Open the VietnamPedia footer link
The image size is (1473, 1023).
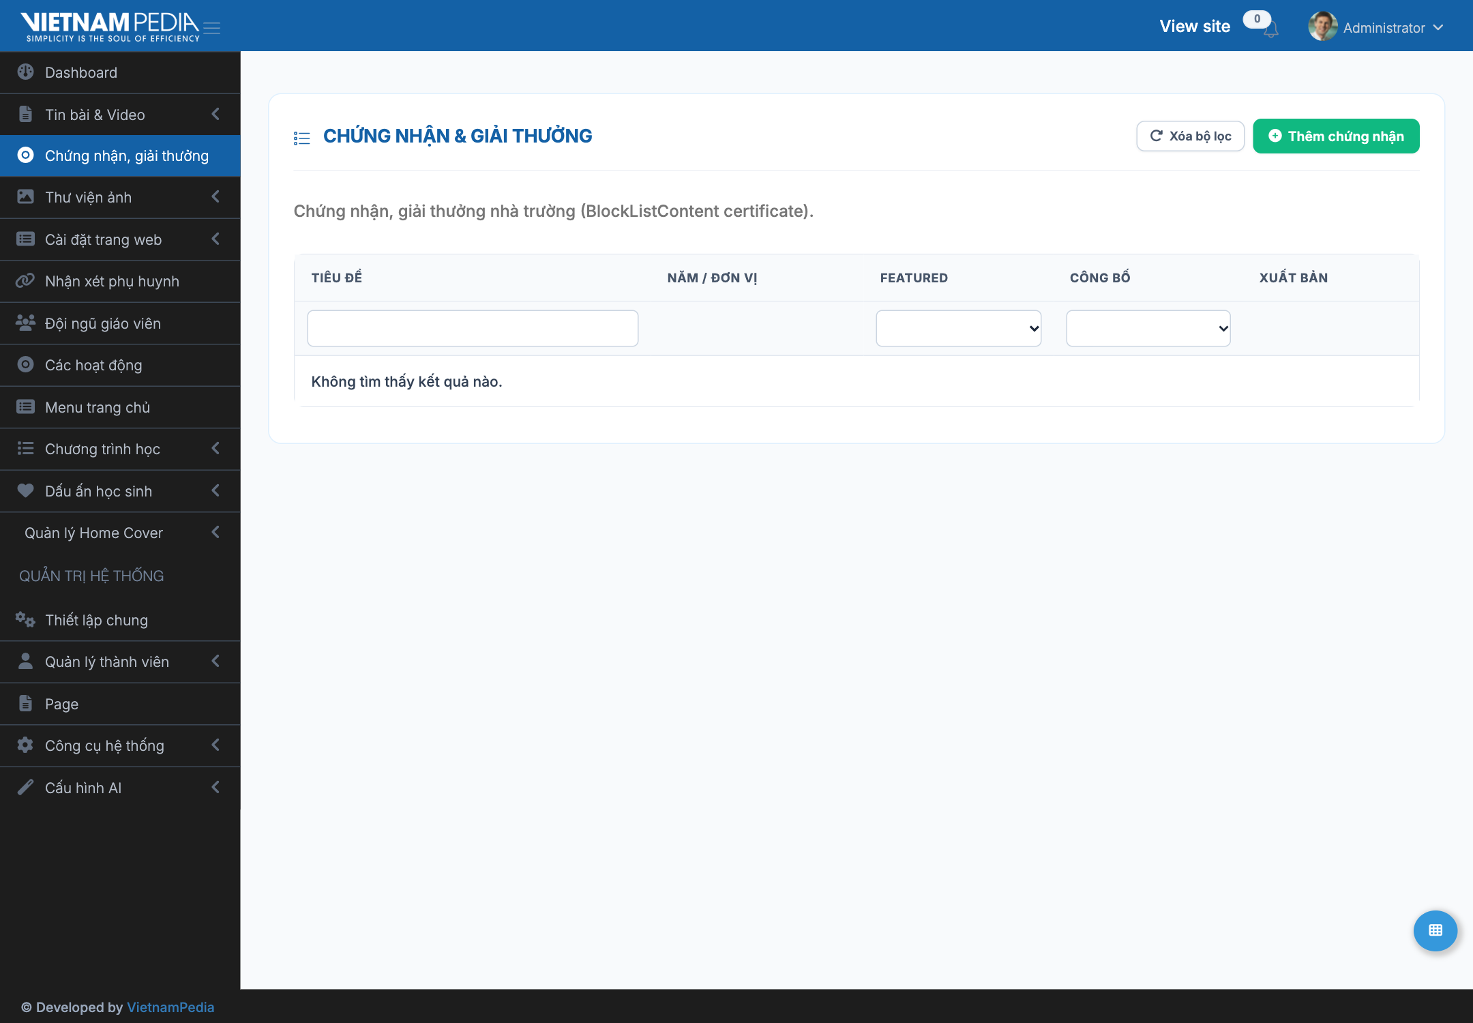click(x=170, y=1007)
